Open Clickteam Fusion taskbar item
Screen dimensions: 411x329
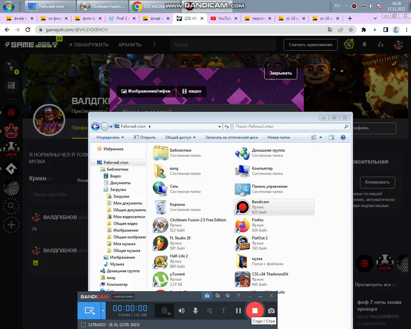[102, 6]
